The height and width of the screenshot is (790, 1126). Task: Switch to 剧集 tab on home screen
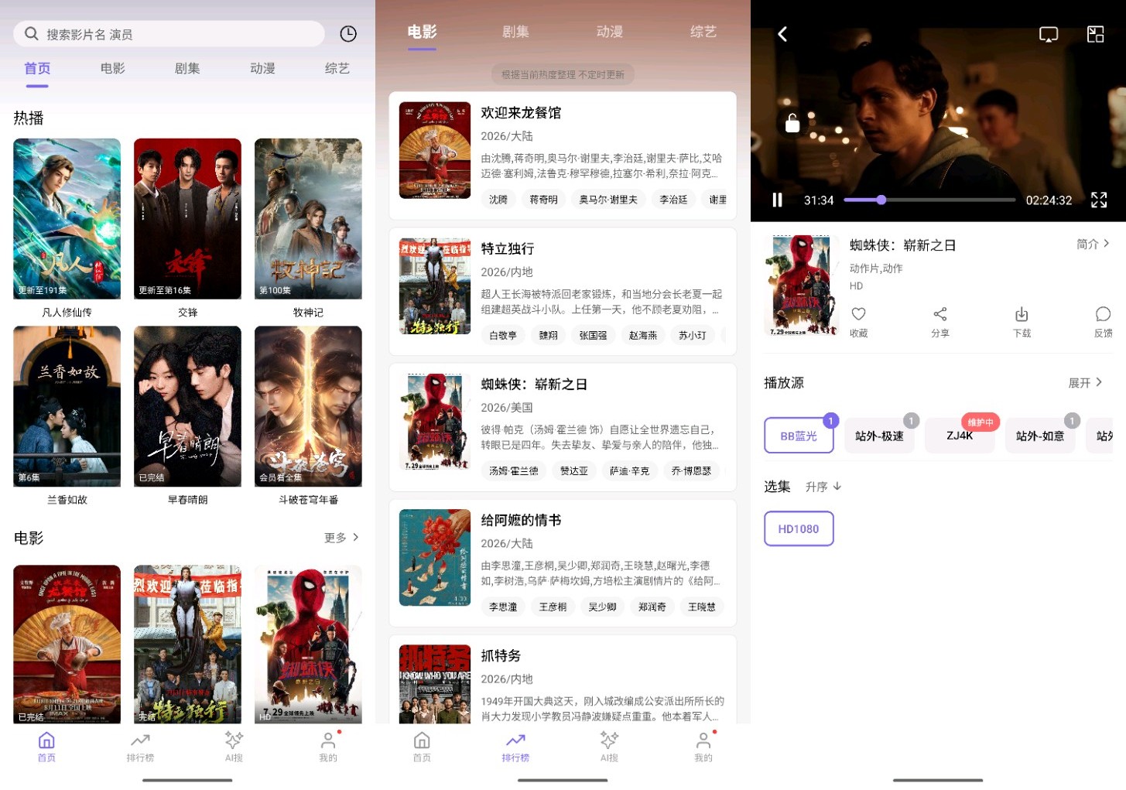187,68
